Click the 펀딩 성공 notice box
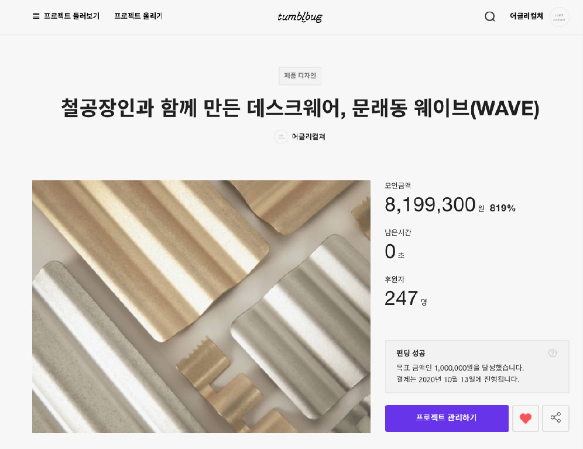 [x=476, y=366]
